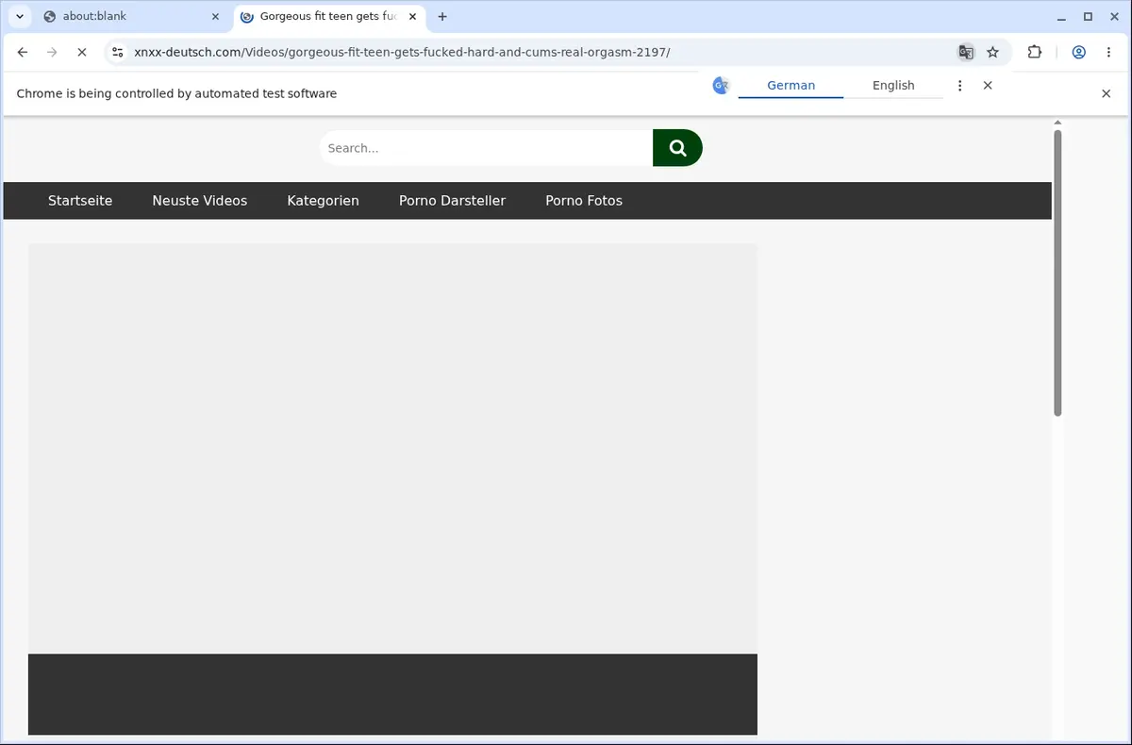This screenshot has height=745, width=1132.
Task: Go back to the previous page
Action: (x=23, y=53)
